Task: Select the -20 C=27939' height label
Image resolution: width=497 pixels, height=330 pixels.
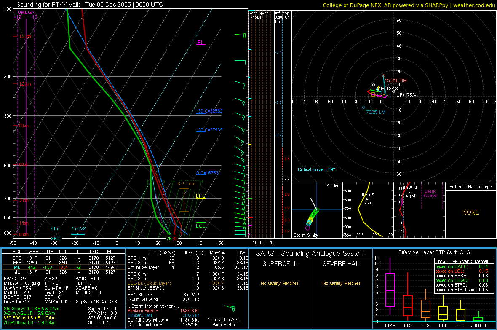Action: click(210, 130)
